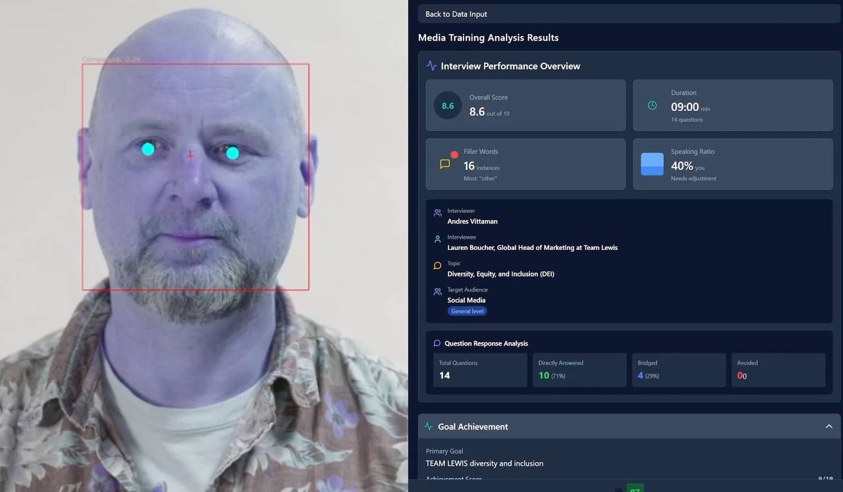Click interviewee text Lauren Boucher, Global Head
843x492 pixels.
tap(532, 248)
